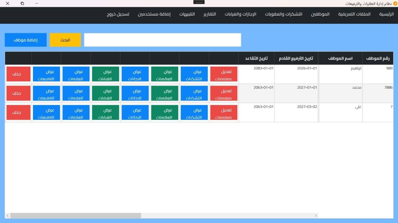
Task: Select the employee name cell علي
Action: [340, 113]
